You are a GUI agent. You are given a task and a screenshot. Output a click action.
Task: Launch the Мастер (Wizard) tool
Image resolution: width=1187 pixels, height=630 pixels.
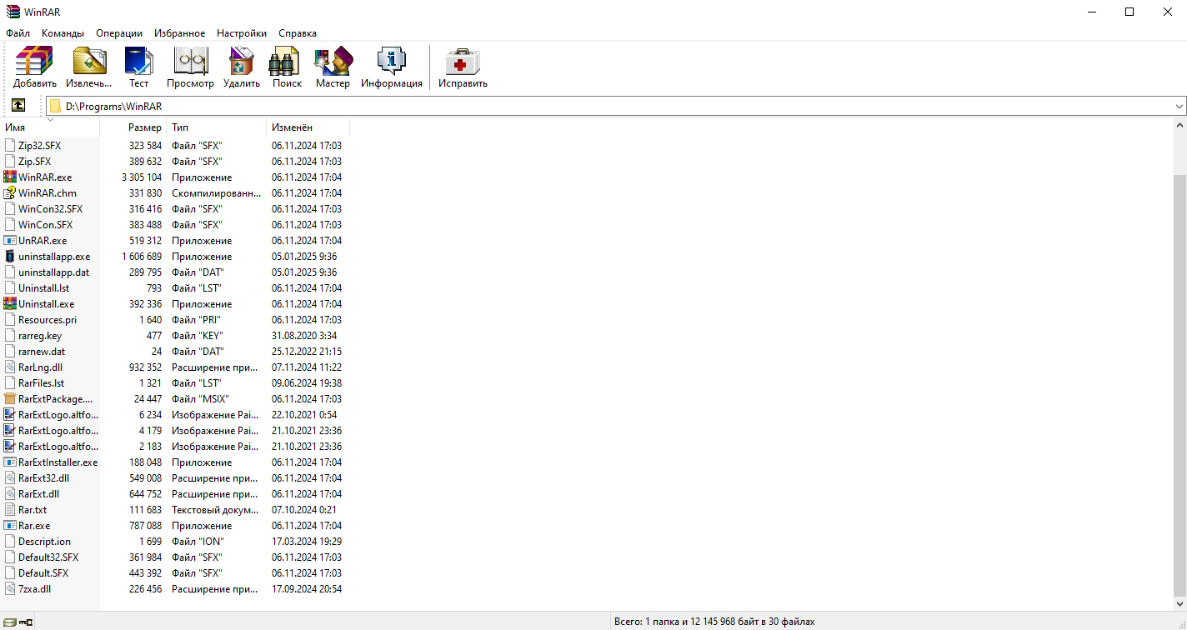click(333, 67)
